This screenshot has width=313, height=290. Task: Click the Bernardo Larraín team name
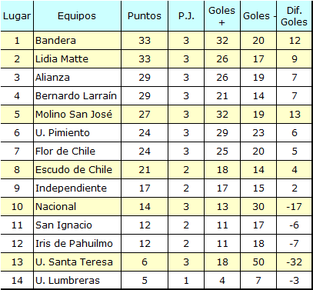[x=76, y=96]
